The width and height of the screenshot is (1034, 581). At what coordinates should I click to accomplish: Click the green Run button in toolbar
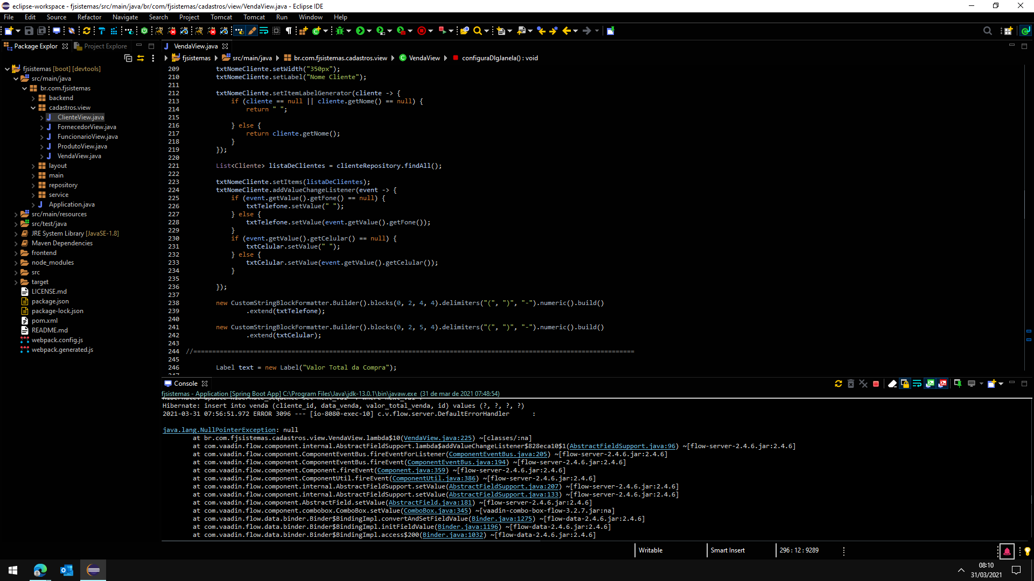point(360,31)
